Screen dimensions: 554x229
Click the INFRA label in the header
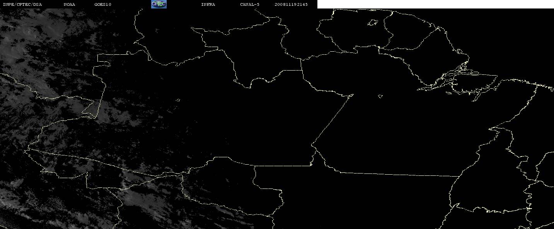[208, 4]
